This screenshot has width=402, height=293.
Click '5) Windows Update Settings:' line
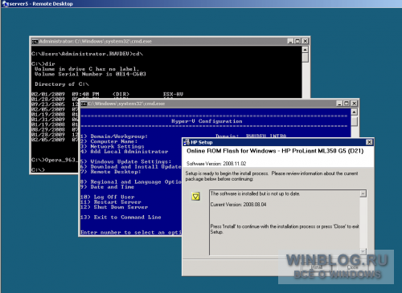[126, 161]
